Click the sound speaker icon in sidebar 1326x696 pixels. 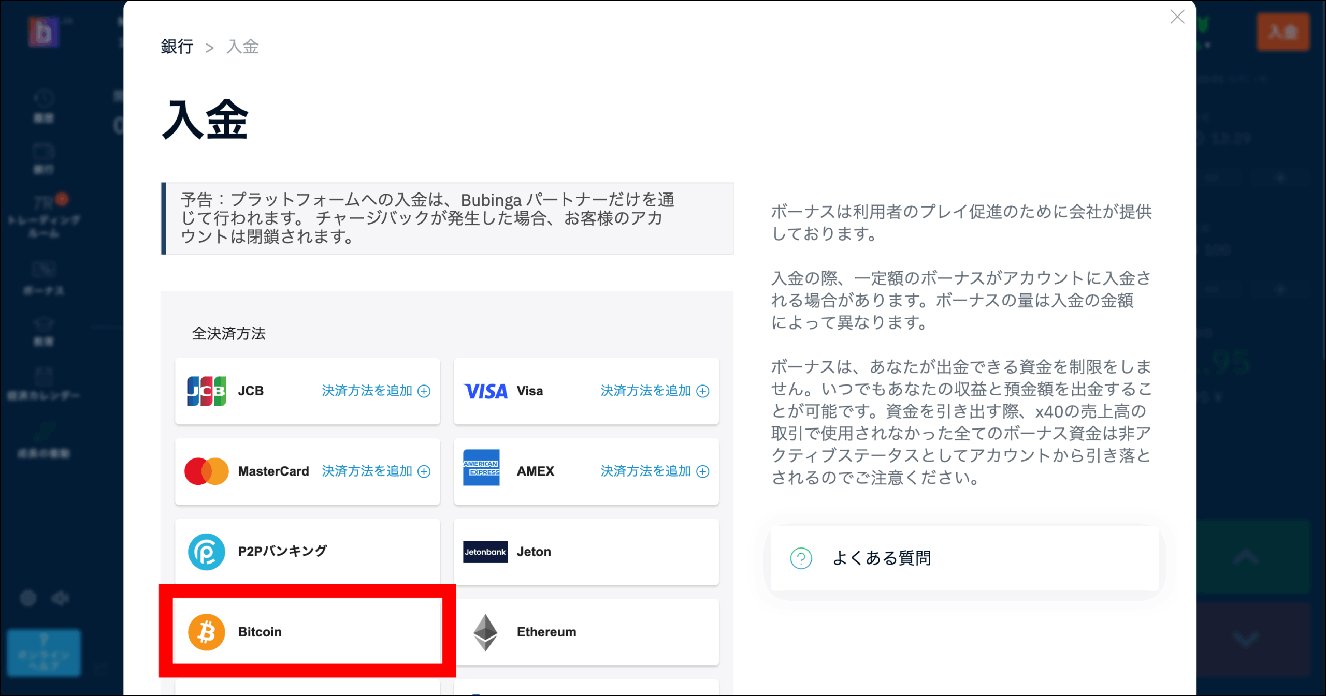[60, 599]
